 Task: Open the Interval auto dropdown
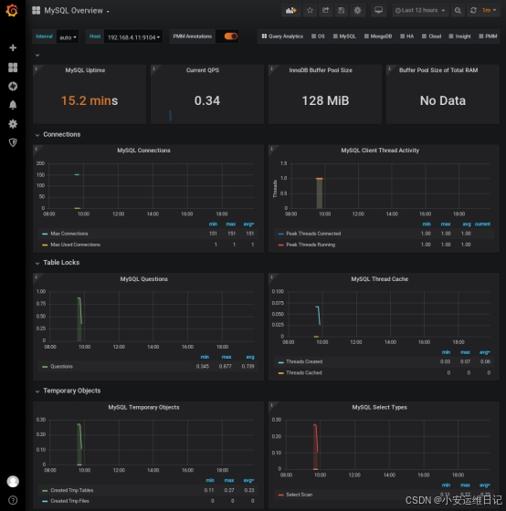tap(68, 37)
